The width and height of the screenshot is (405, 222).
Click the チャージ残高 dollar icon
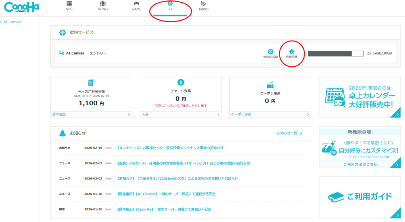coord(181,82)
